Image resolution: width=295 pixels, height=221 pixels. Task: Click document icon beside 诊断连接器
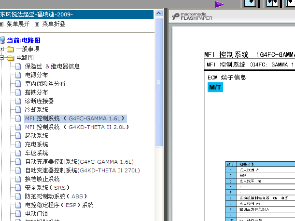(x=18, y=101)
